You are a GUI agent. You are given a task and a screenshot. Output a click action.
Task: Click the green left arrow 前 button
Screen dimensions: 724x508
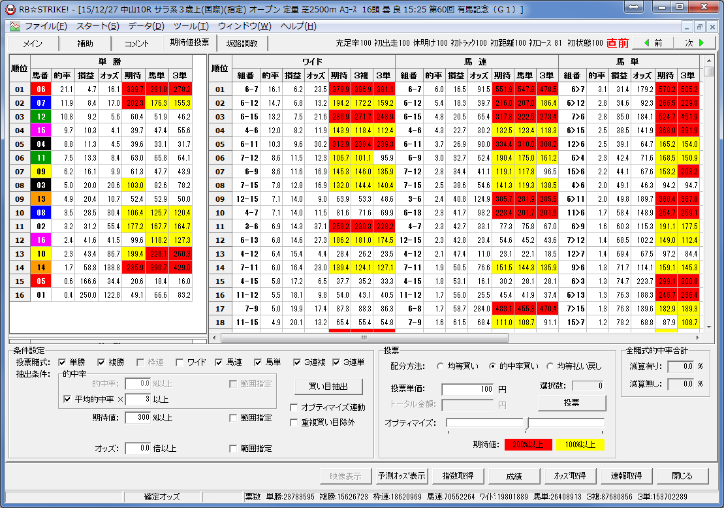pos(652,43)
